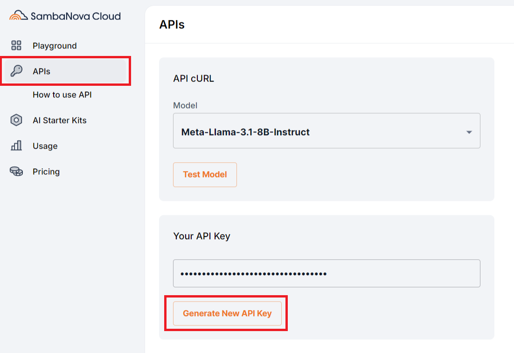The width and height of the screenshot is (514, 353).
Task: Click the APIs page heading
Action: [x=172, y=25]
